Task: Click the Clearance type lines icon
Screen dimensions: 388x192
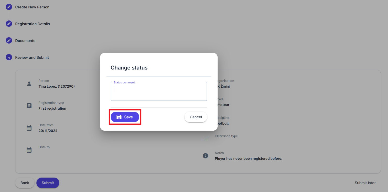Action: click(x=206, y=139)
